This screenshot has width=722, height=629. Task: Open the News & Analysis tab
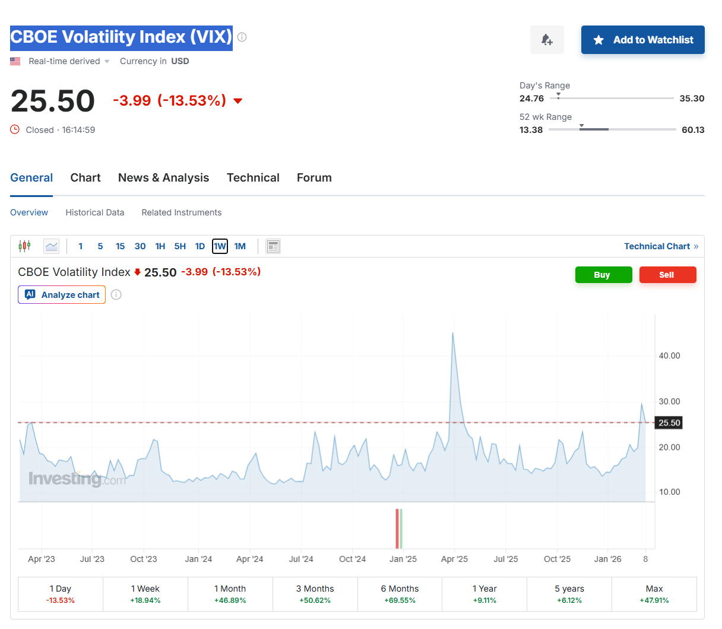tap(163, 177)
